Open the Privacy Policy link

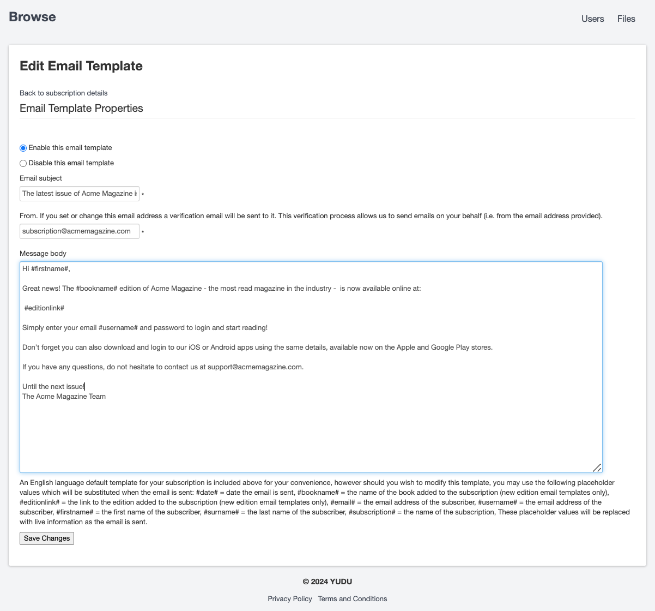(290, 598)
